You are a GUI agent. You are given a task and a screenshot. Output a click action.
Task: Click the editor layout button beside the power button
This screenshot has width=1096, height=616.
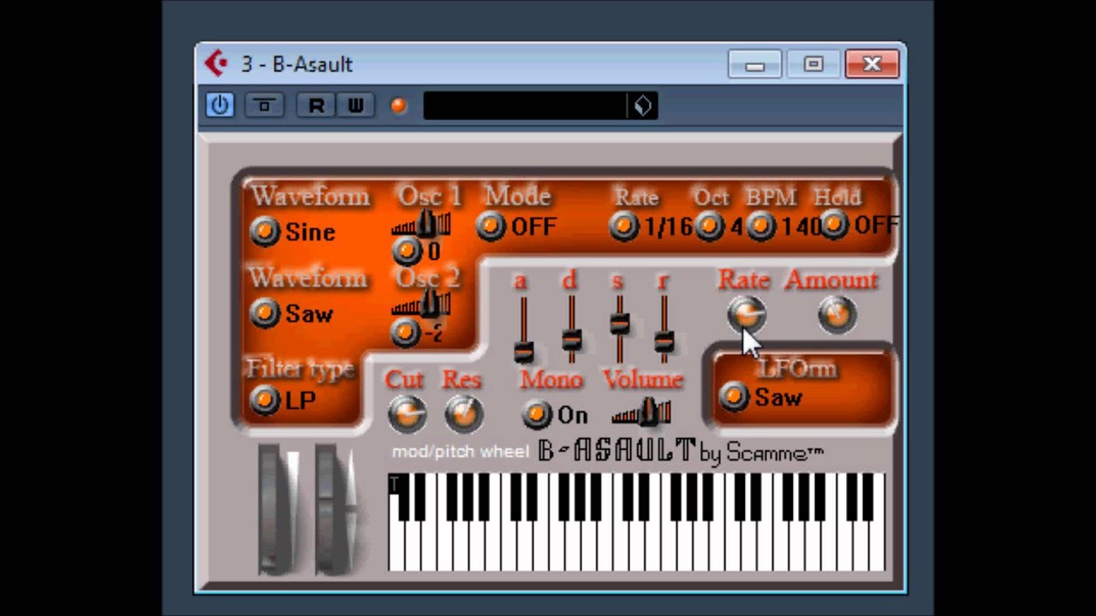click(x=264, y=105)
